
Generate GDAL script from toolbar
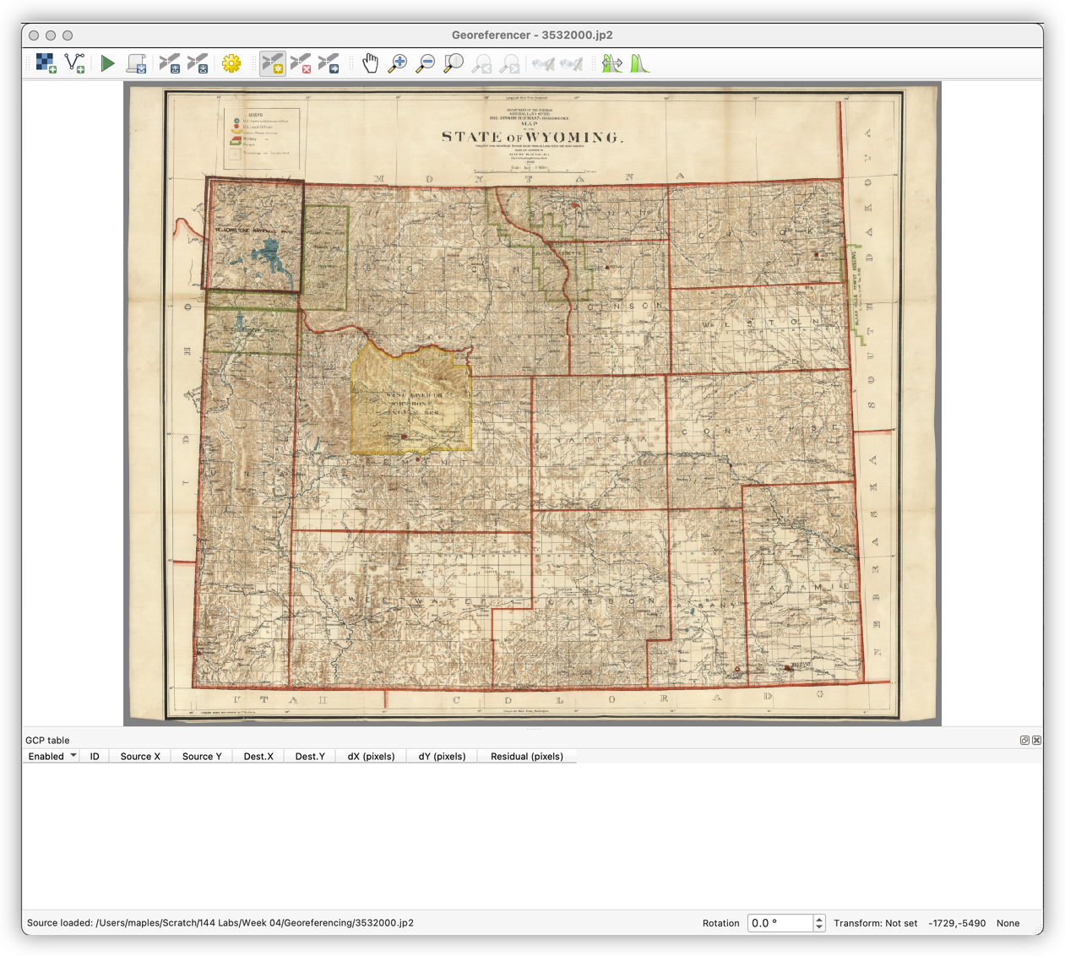point(136,63)
